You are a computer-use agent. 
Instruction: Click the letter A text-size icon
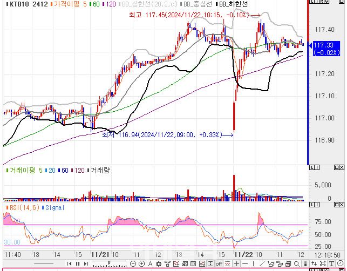151,264
